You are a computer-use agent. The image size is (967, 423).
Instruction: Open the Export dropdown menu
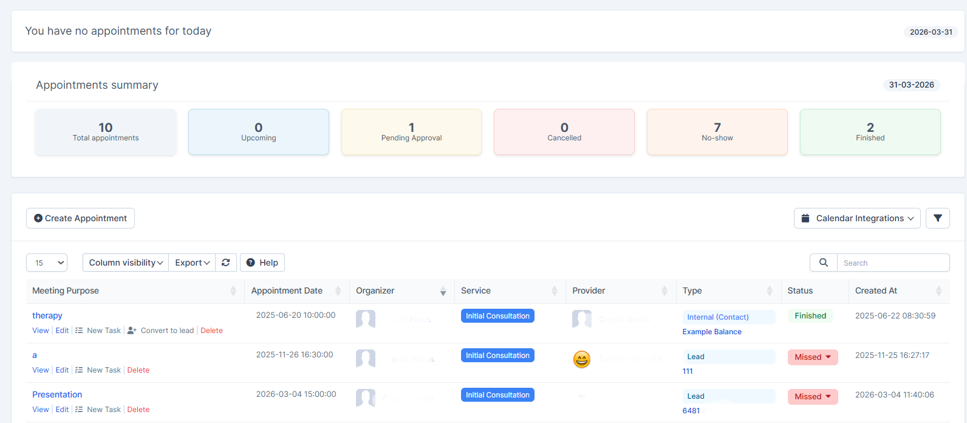tap(192, 263)
